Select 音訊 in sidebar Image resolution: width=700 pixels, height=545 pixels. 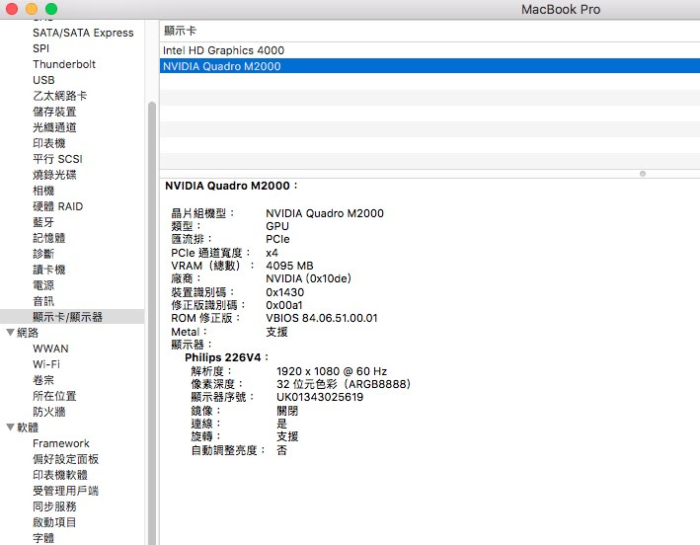43,301
